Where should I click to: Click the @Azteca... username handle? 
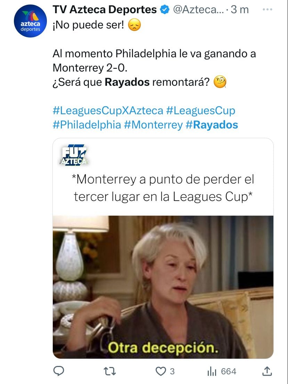(x=198, y=10)
